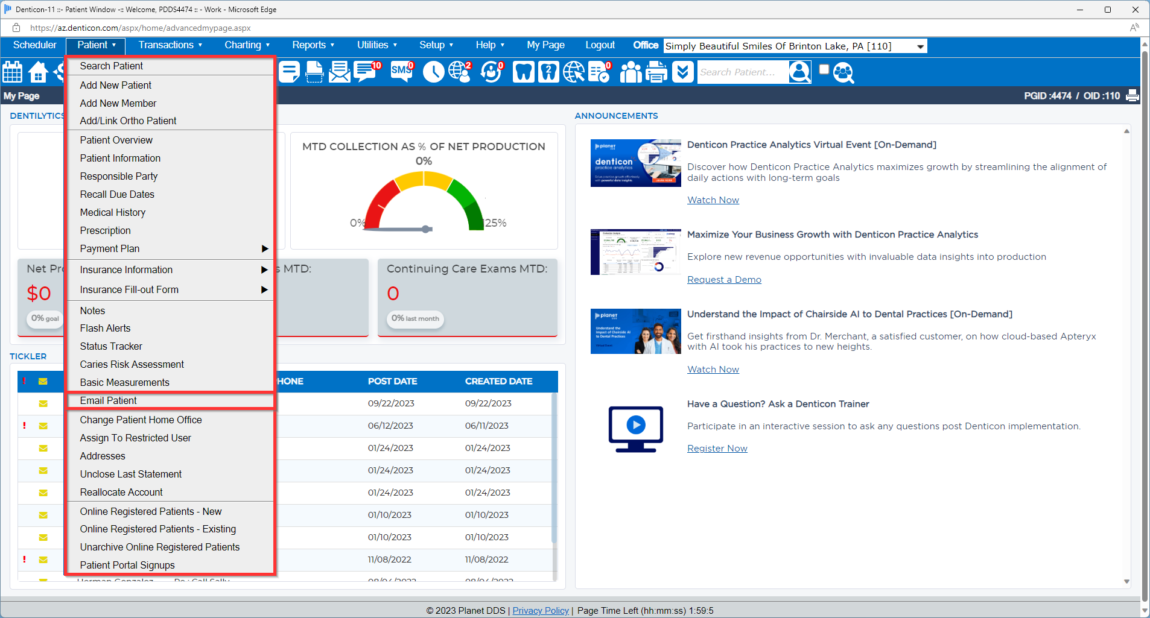Click the clock toolbar icon
Screen dimensions: 1150x618
[433, 72]
